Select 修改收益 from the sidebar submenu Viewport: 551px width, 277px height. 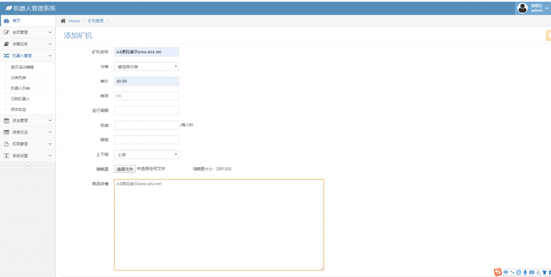(18, 109)
